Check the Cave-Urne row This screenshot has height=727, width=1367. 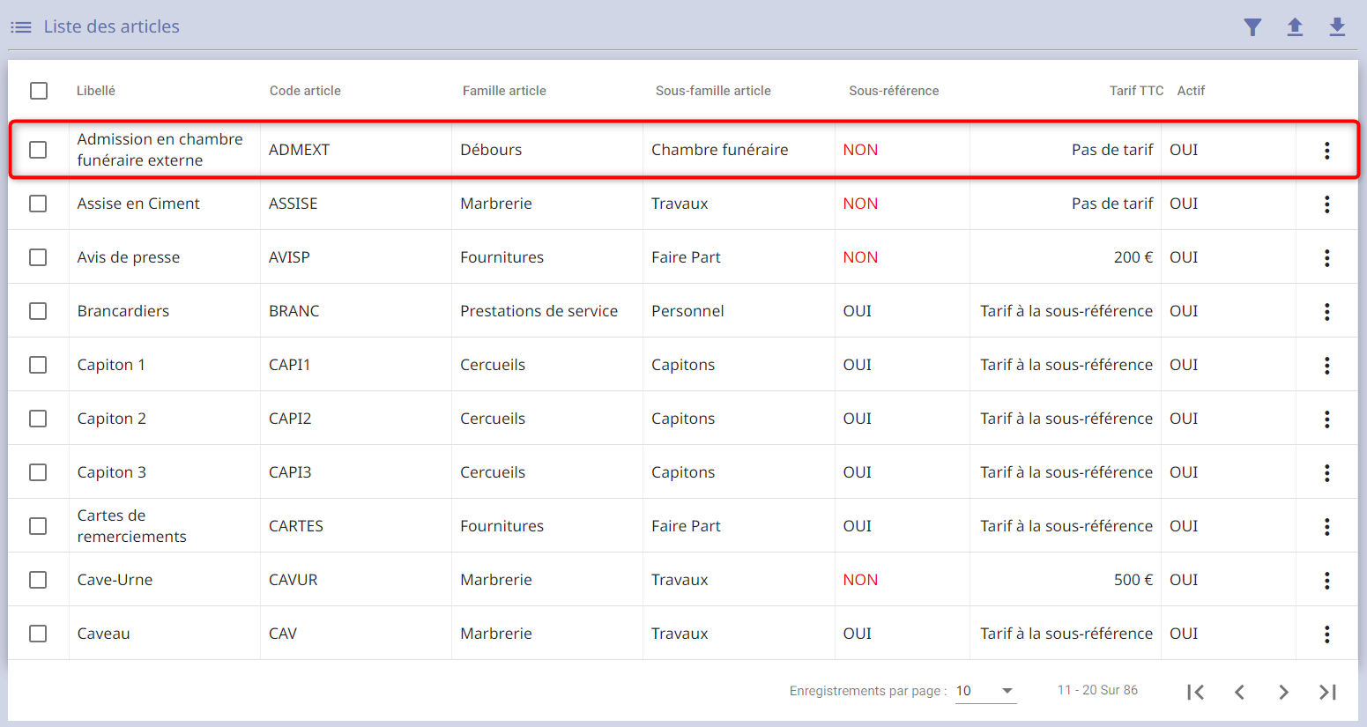tap(38, 580)
